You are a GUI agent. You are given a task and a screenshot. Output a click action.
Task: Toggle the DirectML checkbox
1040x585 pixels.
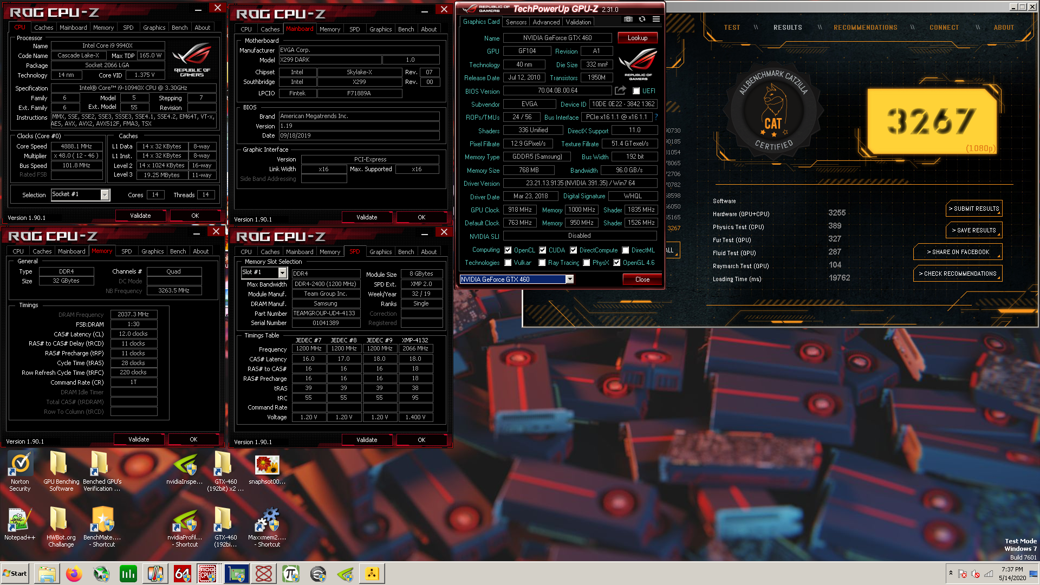coord(626,250)
